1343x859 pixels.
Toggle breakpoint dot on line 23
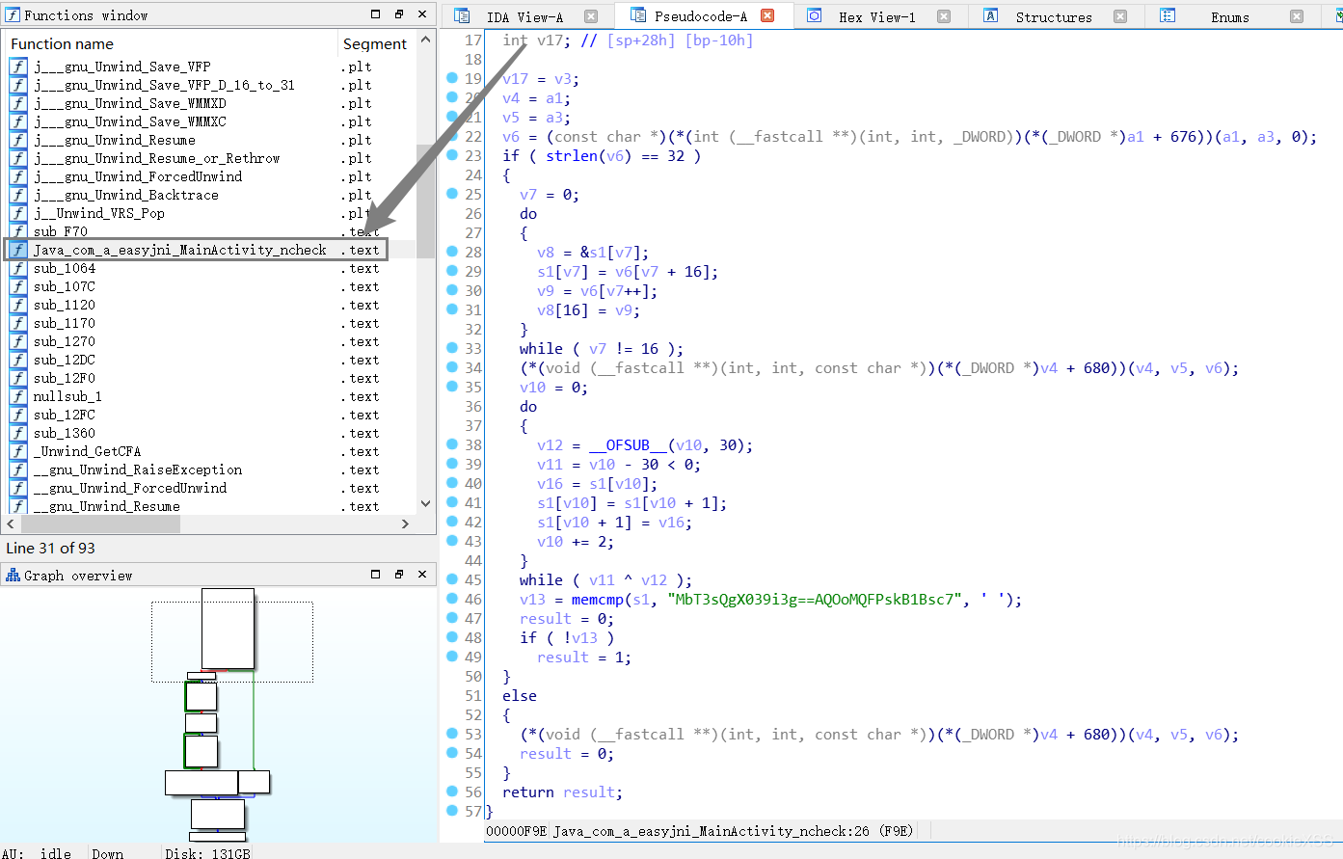point(452,155)
